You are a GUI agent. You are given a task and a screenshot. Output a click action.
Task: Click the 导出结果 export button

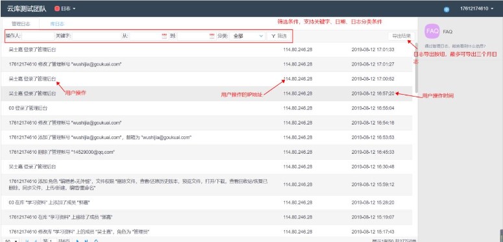(x=401, y=36)
